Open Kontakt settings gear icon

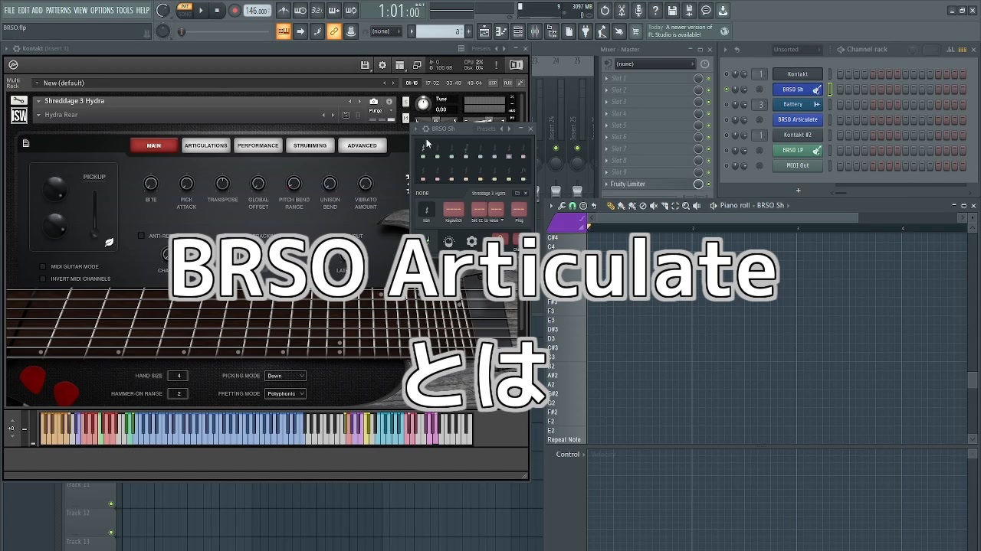[382, 65]
